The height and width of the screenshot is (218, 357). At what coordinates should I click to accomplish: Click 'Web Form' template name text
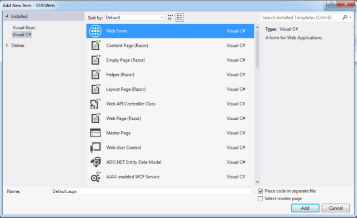117,31
